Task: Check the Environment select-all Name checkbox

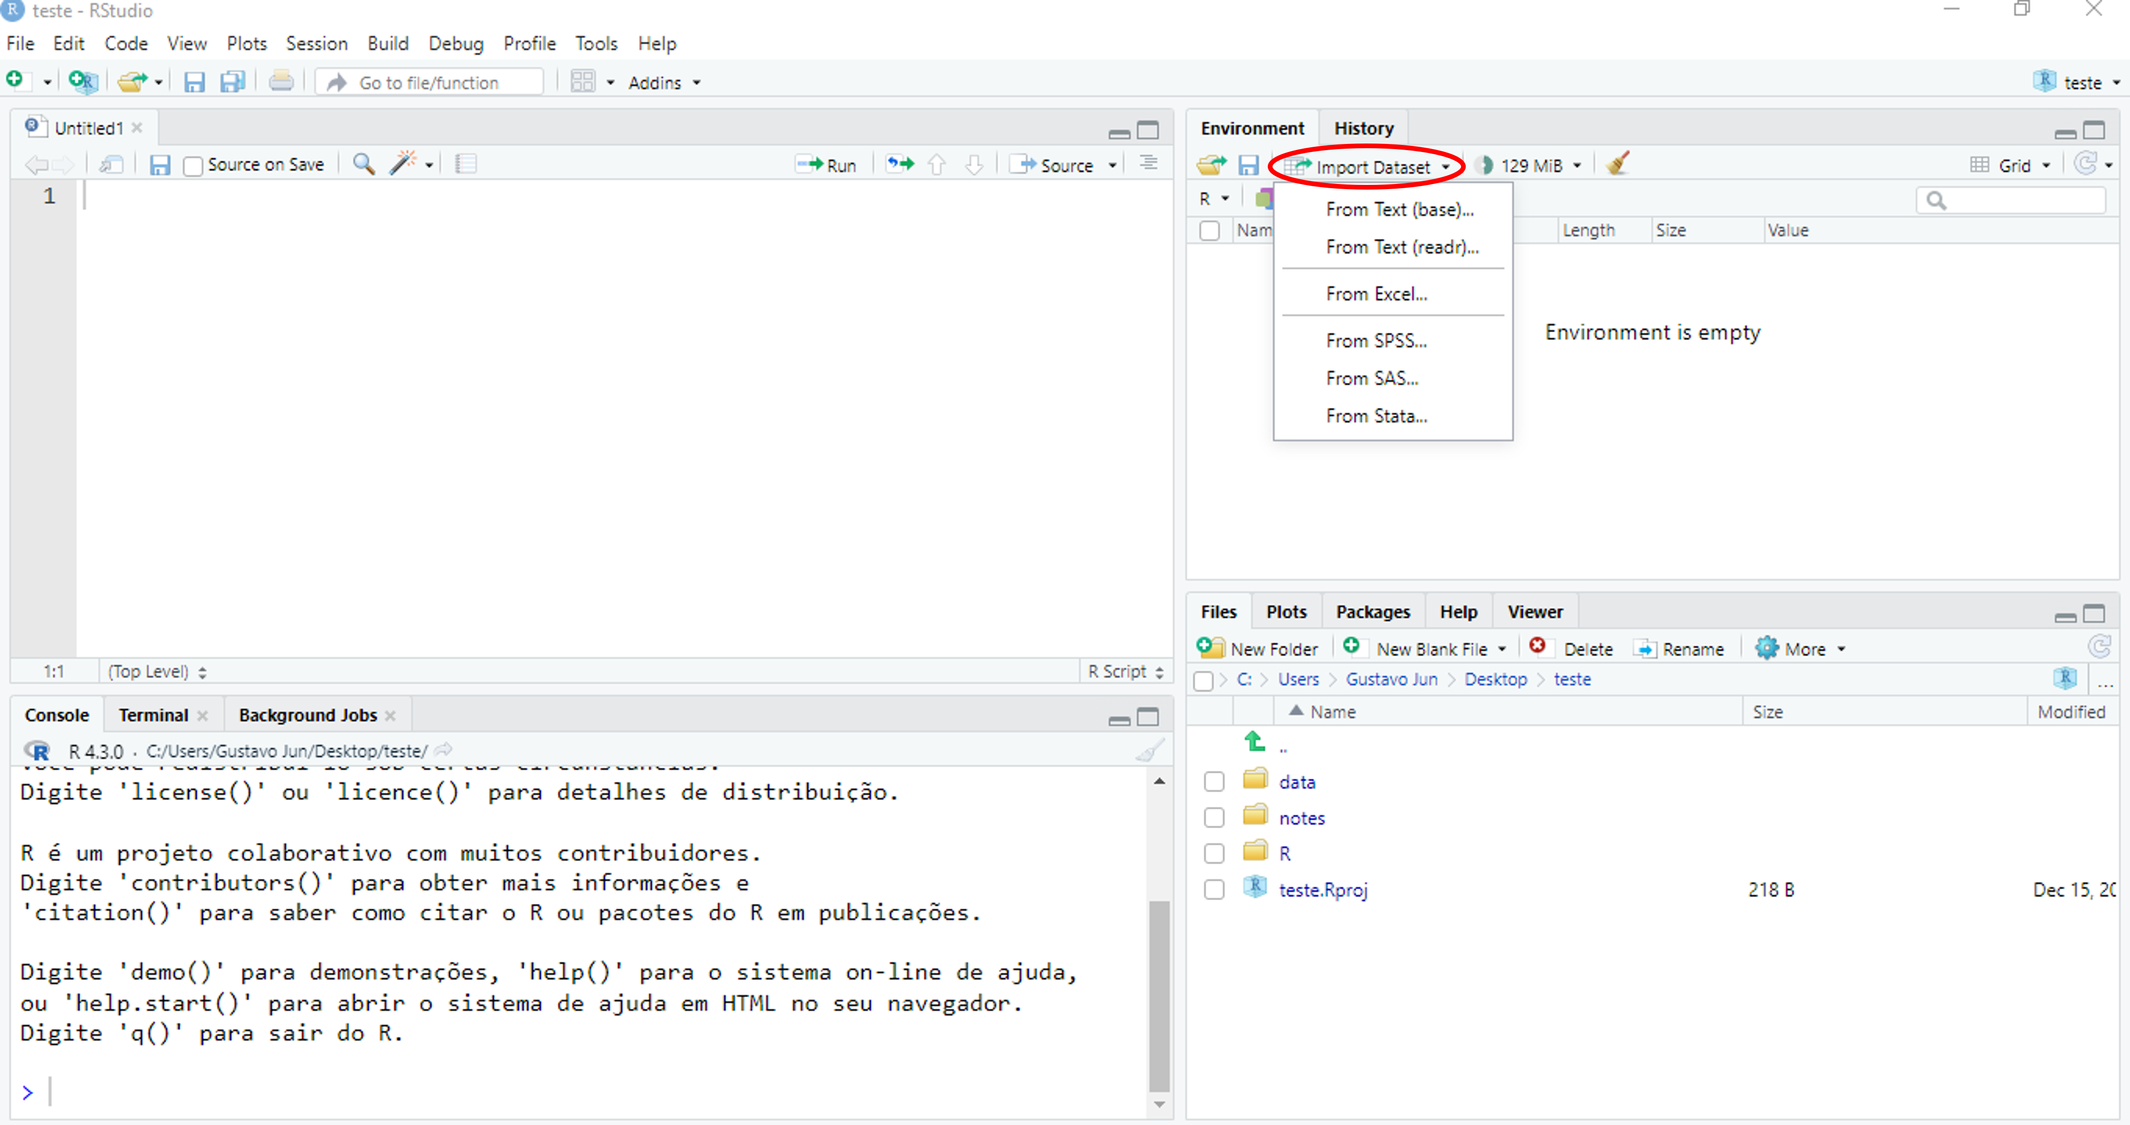Action: [x=1210, y=231]
